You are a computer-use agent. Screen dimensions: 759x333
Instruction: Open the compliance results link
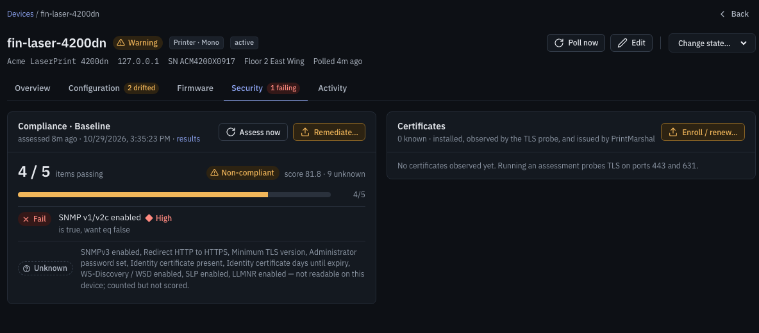[x=188, y=139]
